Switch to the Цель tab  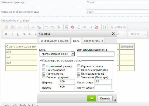(x=76, y=41)
